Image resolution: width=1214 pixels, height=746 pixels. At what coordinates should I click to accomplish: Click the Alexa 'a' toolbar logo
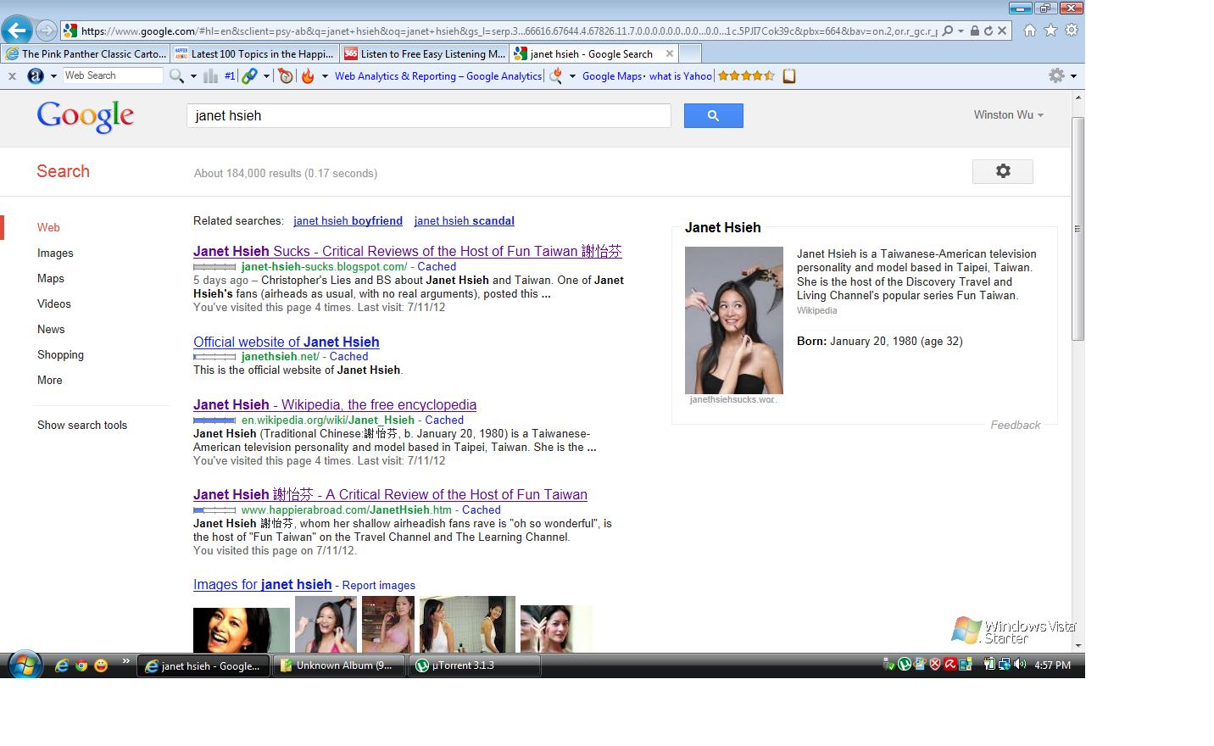click(36, 76)
